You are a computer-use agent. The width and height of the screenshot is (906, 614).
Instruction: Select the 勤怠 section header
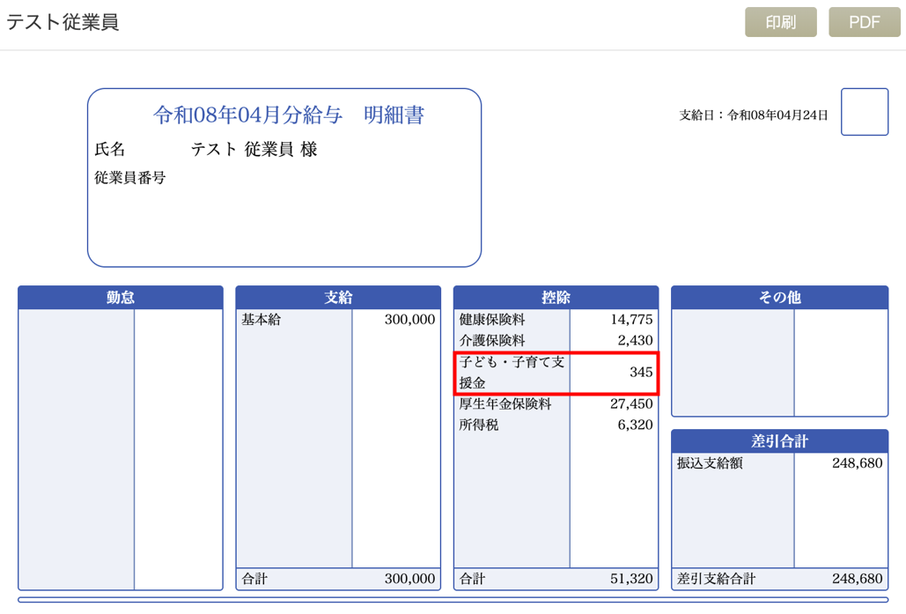pyautogui.click(x=120, y=297)
